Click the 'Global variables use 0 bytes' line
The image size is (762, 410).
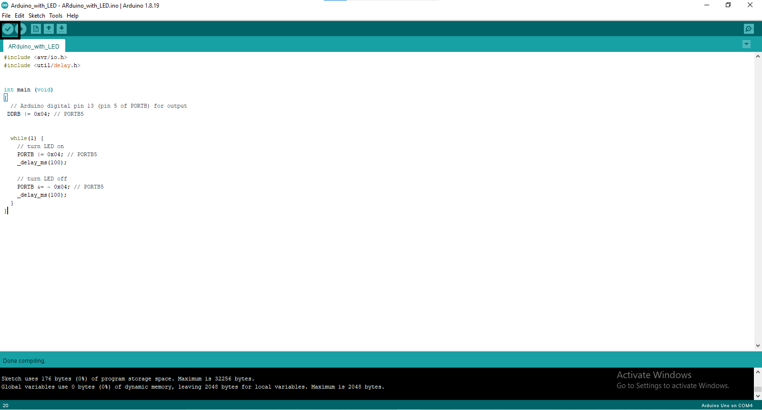coord(193,387)
